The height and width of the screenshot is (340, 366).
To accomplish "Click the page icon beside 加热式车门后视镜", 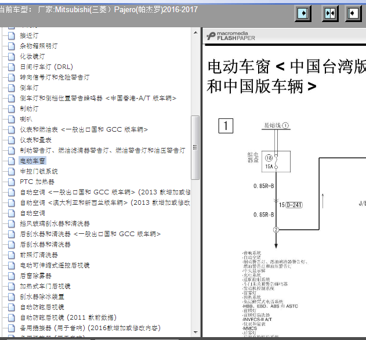I will point(11,286).
